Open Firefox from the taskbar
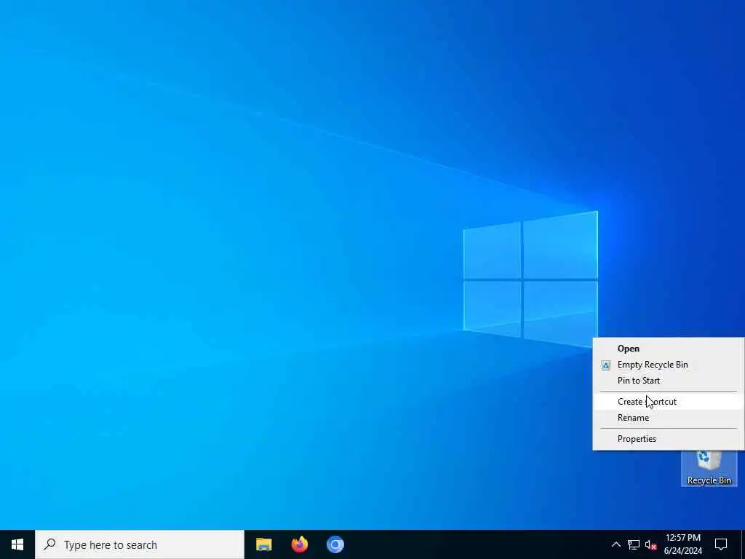Image resolution: width=745 pixels, height=559 pixels. click(x=299, y=544)
